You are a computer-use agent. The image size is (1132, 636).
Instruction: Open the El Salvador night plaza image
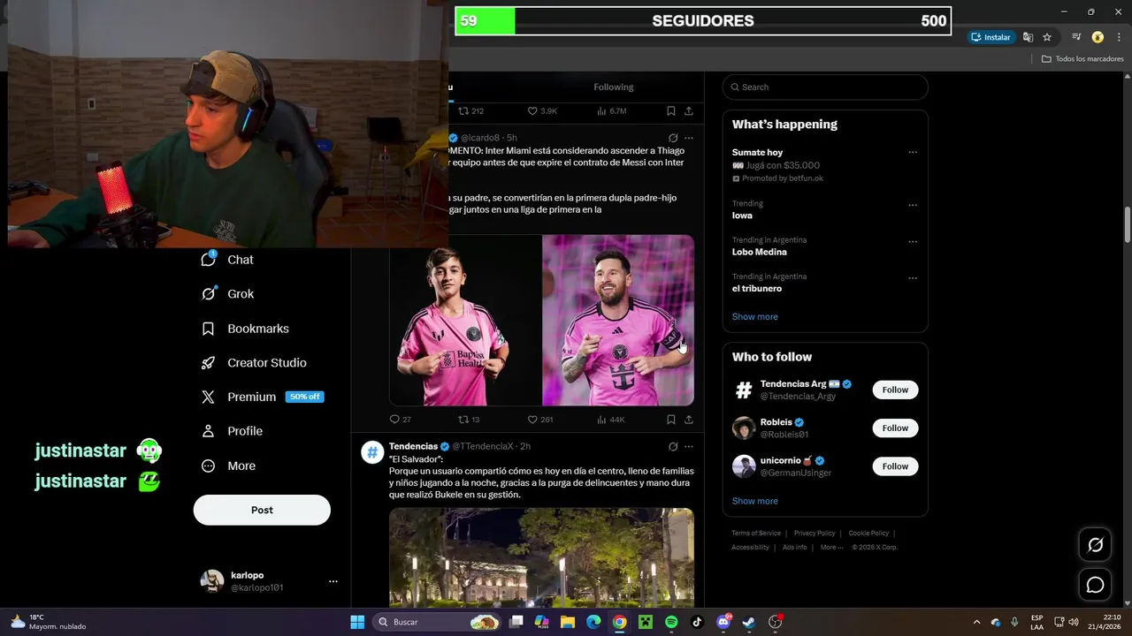[x=541, y=556]
